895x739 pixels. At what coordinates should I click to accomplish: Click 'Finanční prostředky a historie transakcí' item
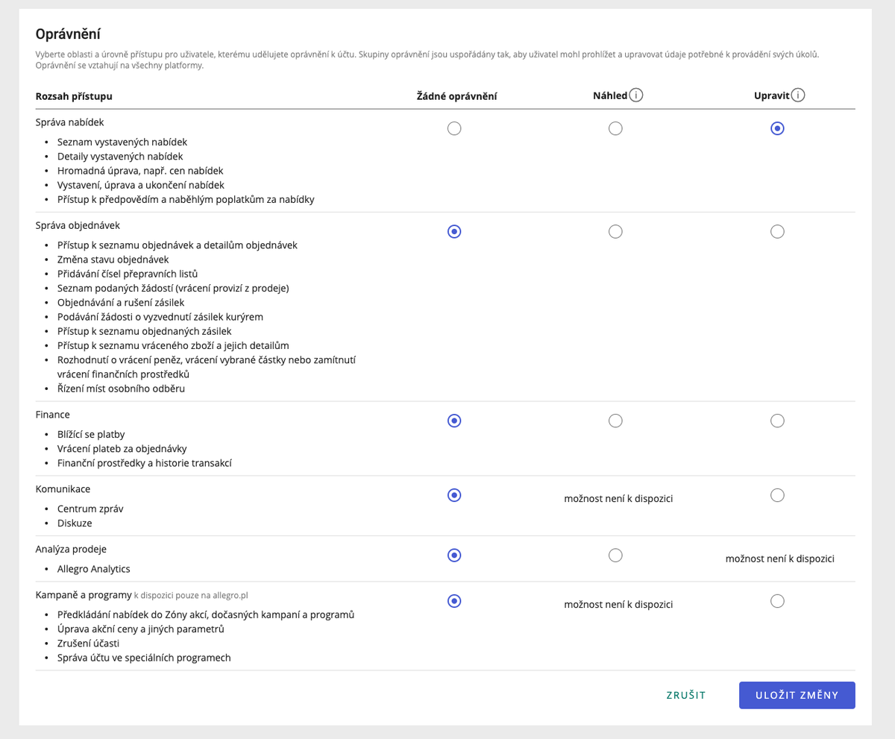point(145,463)
